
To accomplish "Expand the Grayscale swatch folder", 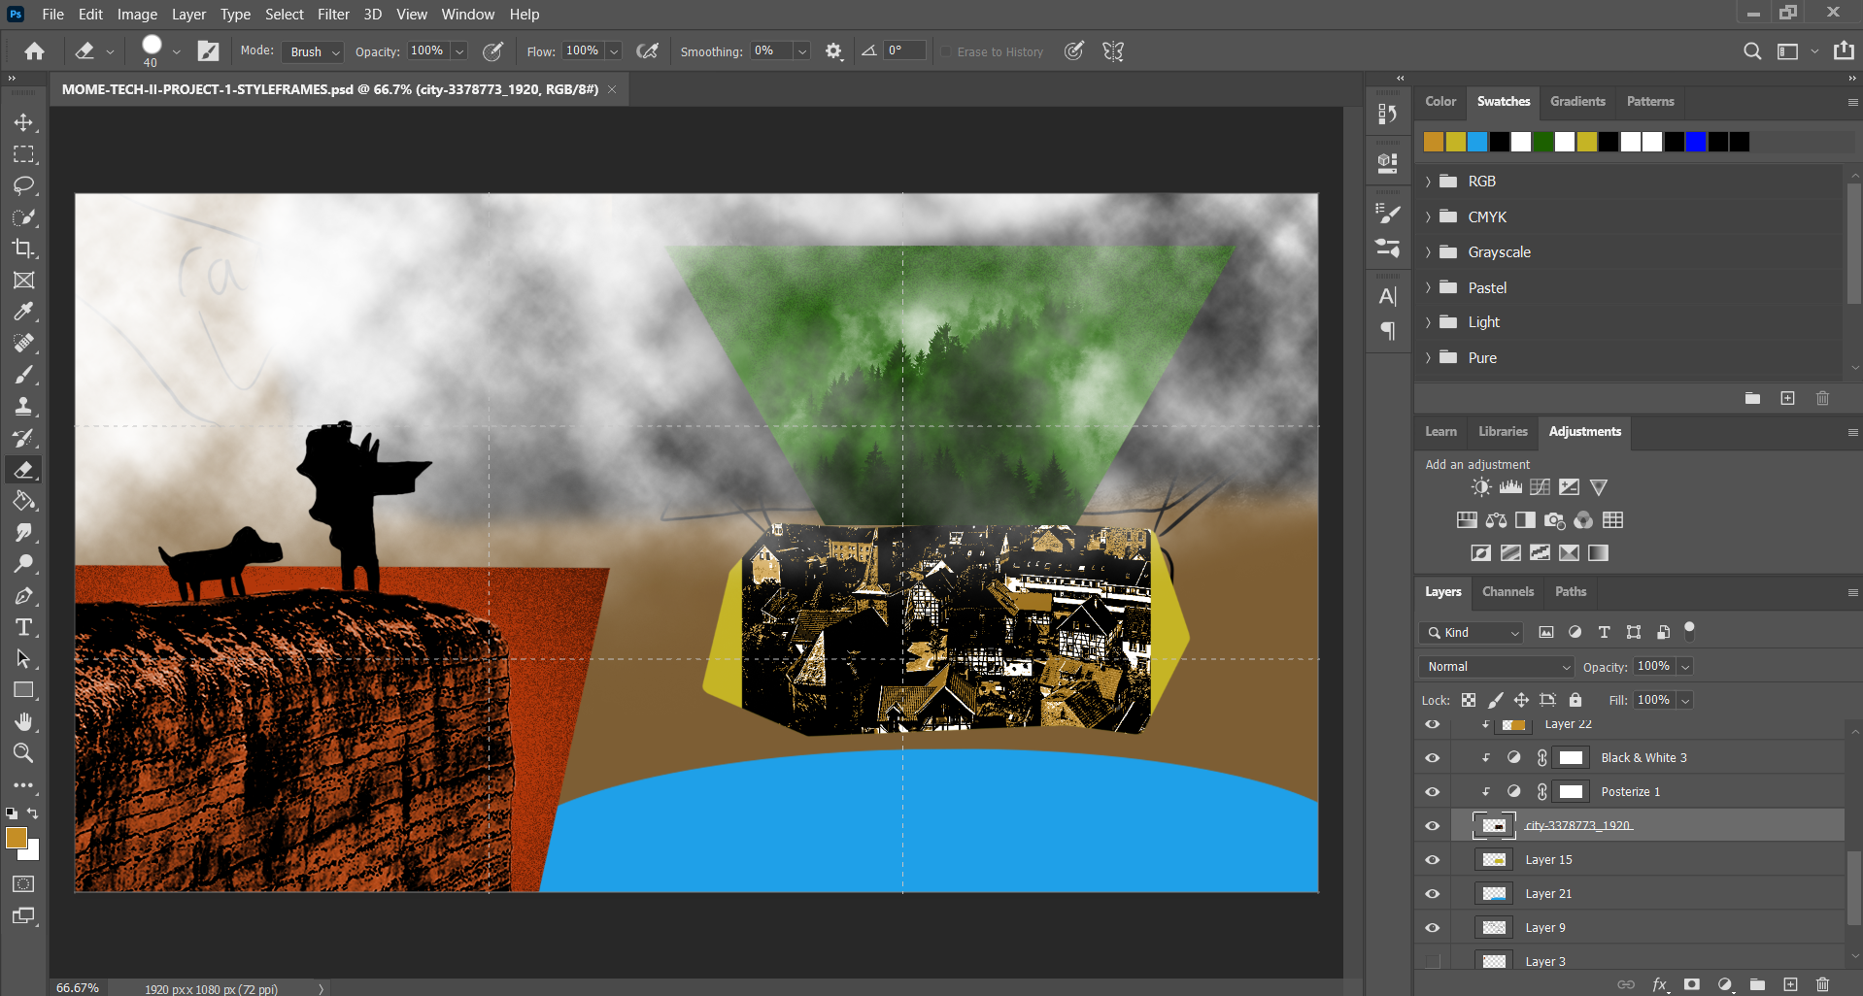I will 1428,252.
